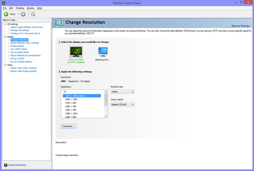
Task: Click the green Back arrow icon
Action: pyautogui.click(x=6, y=14)
